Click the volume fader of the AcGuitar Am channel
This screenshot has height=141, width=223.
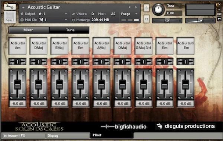click(17, 84)
